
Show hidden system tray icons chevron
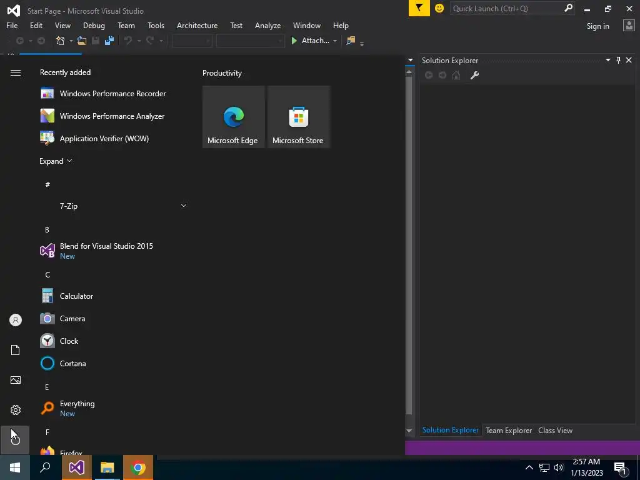click(529, 467)
